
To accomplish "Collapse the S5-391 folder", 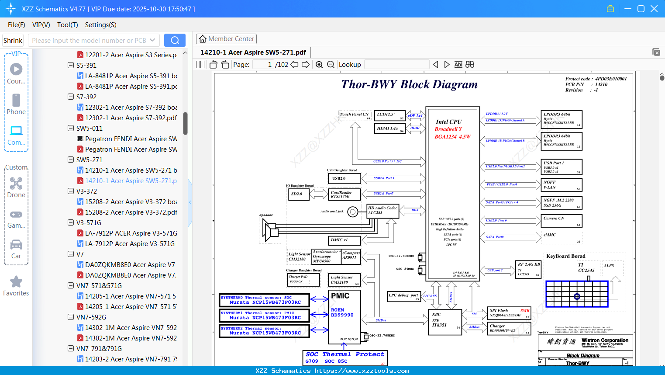I will coord(71,65).
